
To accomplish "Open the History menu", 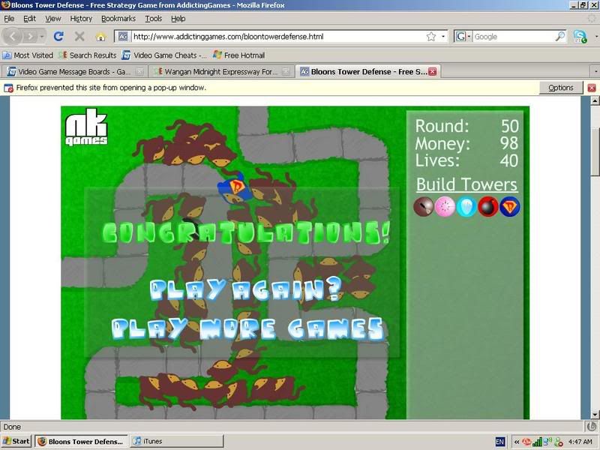I will [x=81, y=18].
